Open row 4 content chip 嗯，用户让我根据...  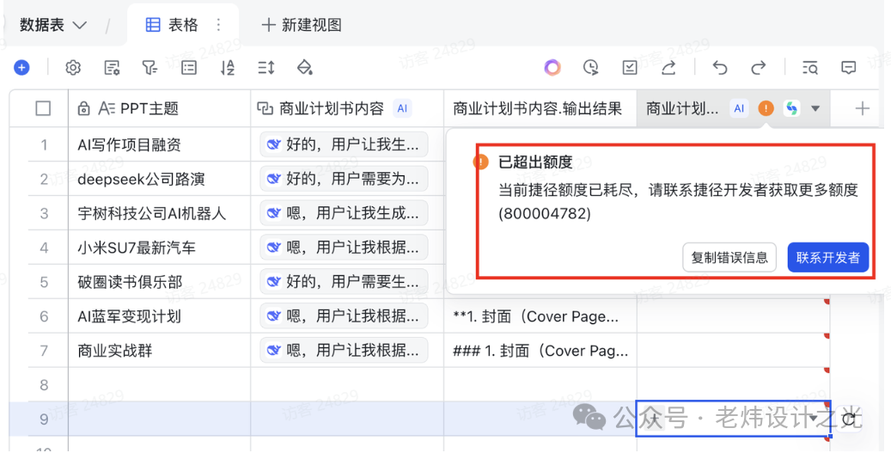coord(344,248)
